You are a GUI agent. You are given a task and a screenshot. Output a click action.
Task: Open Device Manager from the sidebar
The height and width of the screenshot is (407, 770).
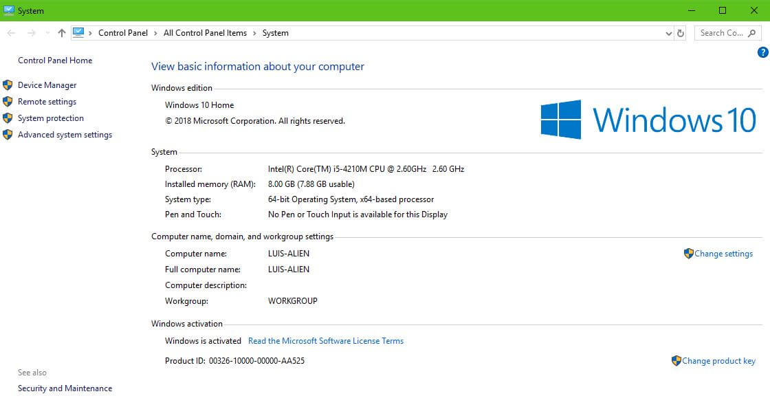[x=47, y=85]
